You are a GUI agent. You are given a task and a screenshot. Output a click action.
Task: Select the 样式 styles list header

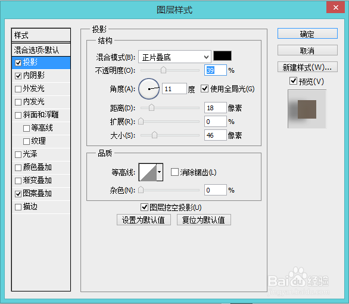pos(41,35)
